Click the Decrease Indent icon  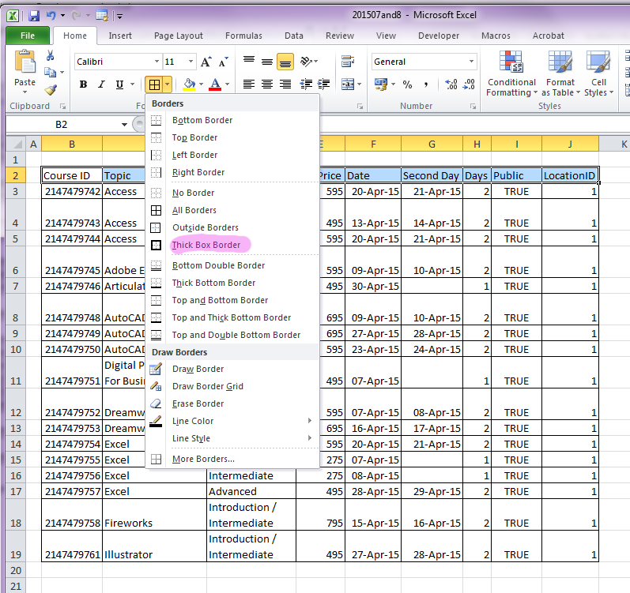pyautogui.click(x=306, y=84)
